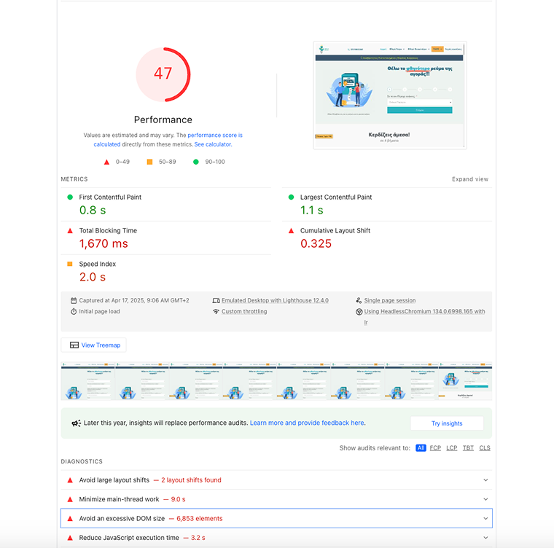Click the icon beside Single page session

(x=359, y=301)
